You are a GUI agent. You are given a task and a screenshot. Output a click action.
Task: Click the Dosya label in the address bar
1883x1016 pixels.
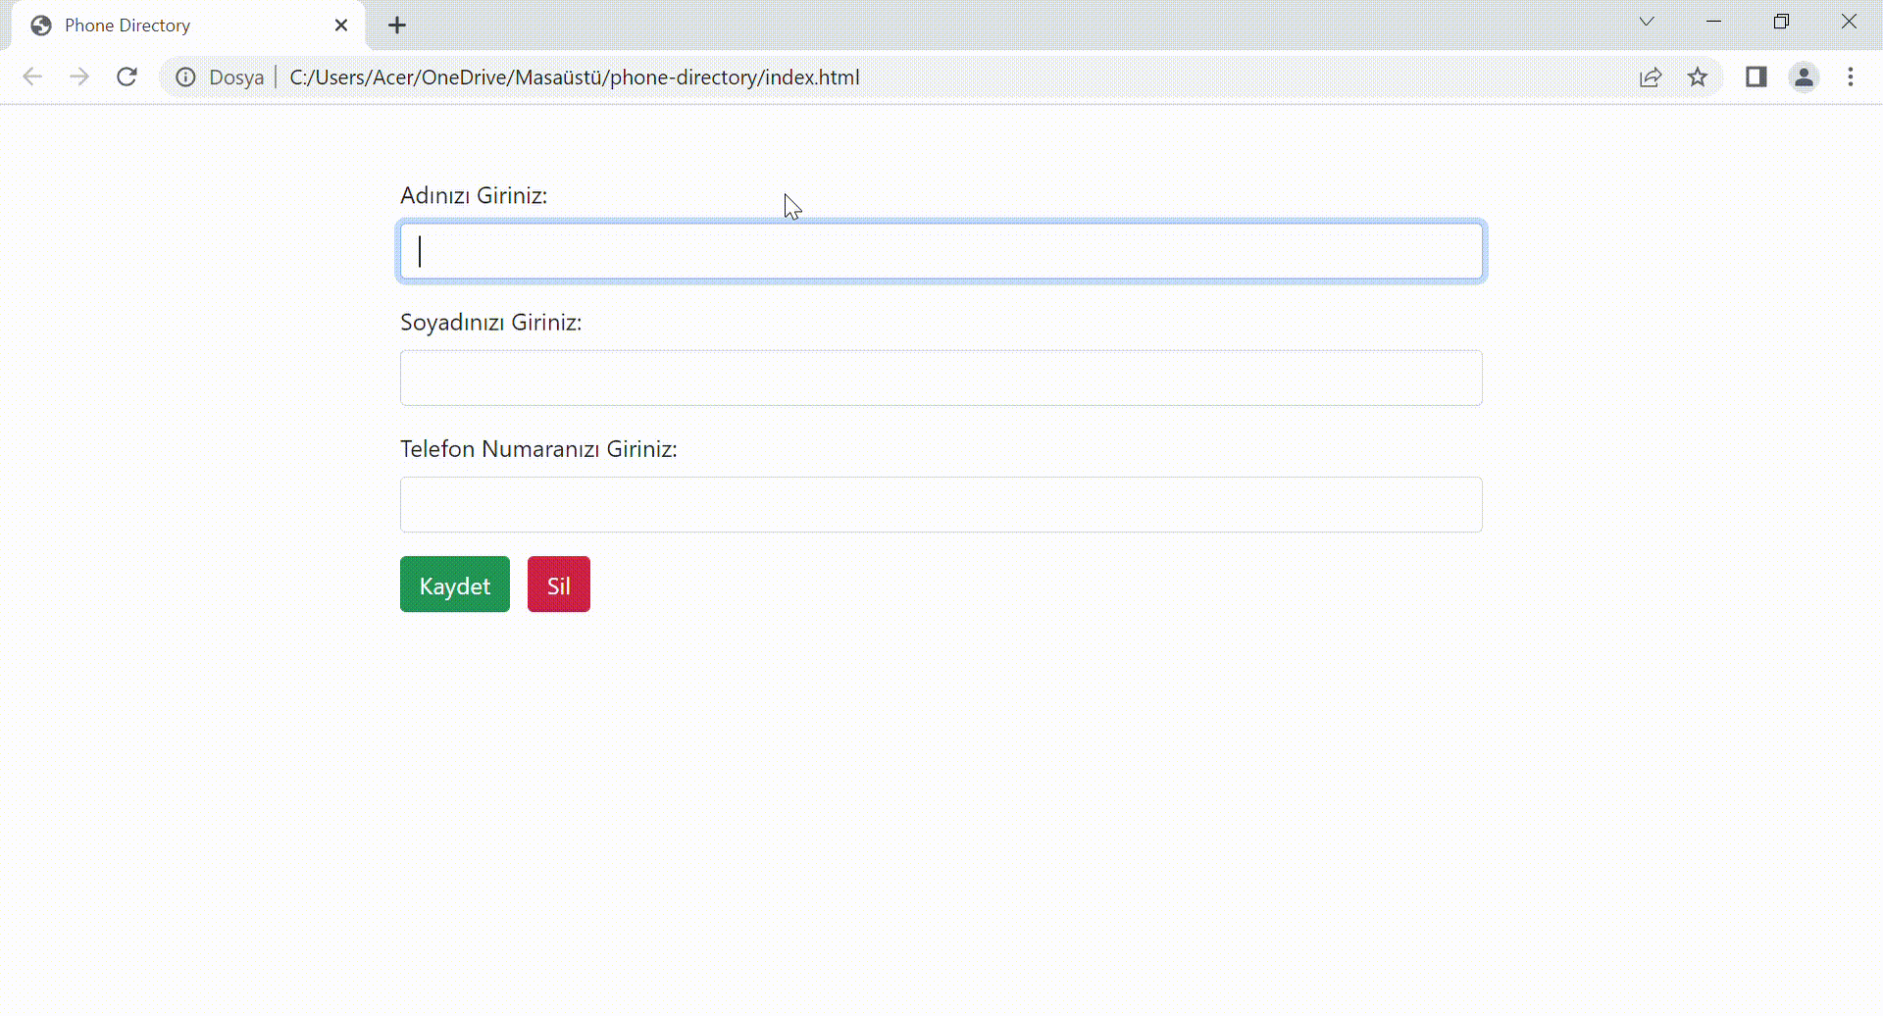[x=237, y=76]
